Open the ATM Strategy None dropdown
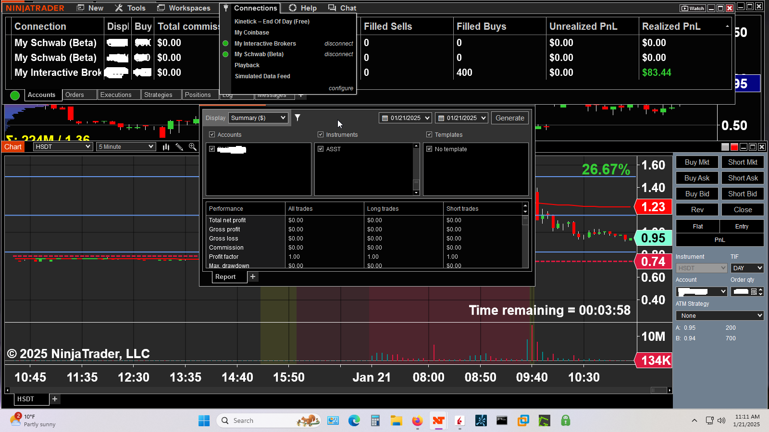 tap(720, 316)
